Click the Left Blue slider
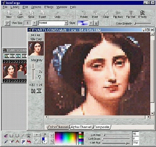Viewport: 156px width, 147px height. tap(116, 143)
